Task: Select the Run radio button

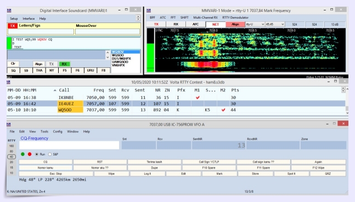Action: coord(37,154)
